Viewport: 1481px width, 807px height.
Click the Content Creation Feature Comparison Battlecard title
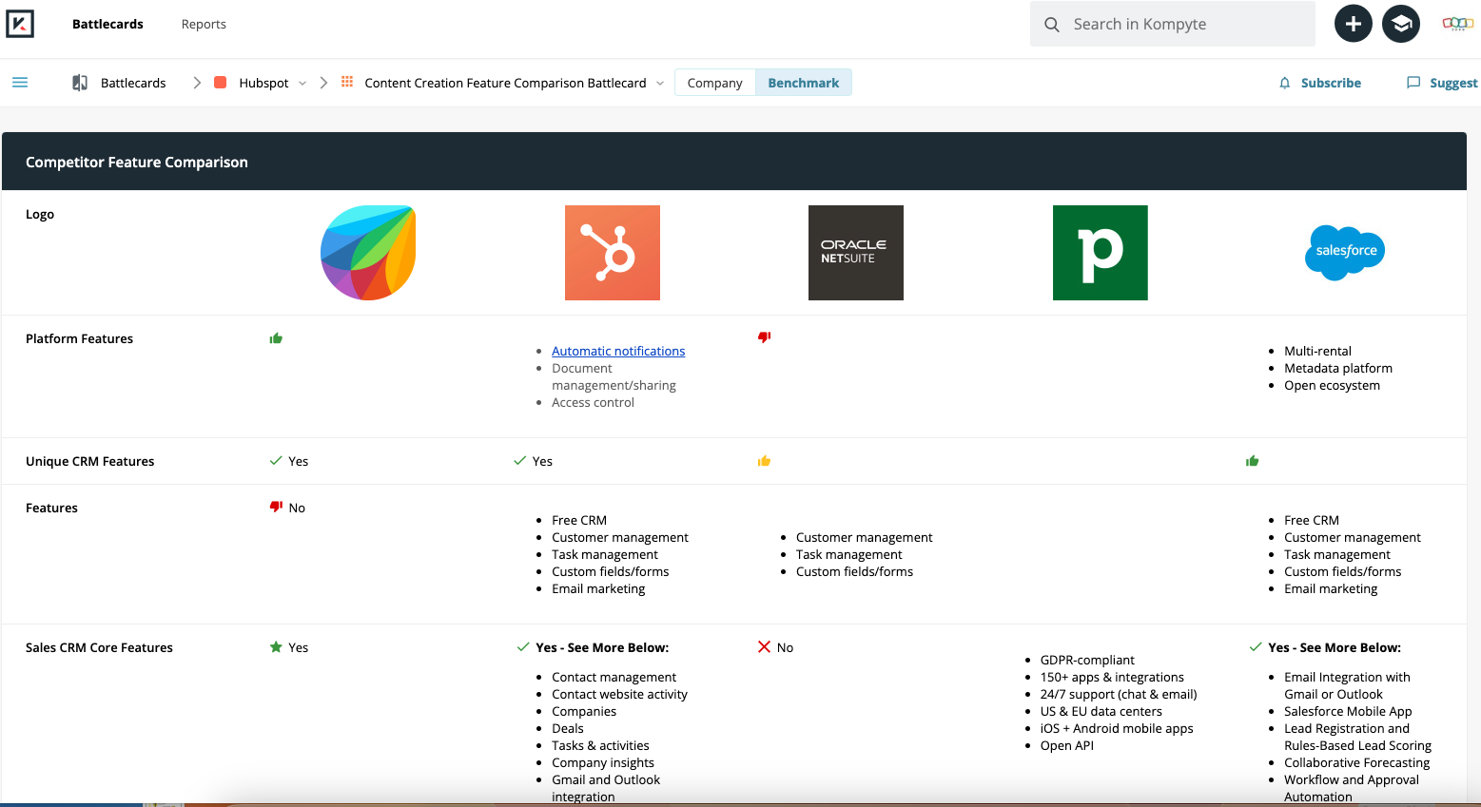coord(505,83)
